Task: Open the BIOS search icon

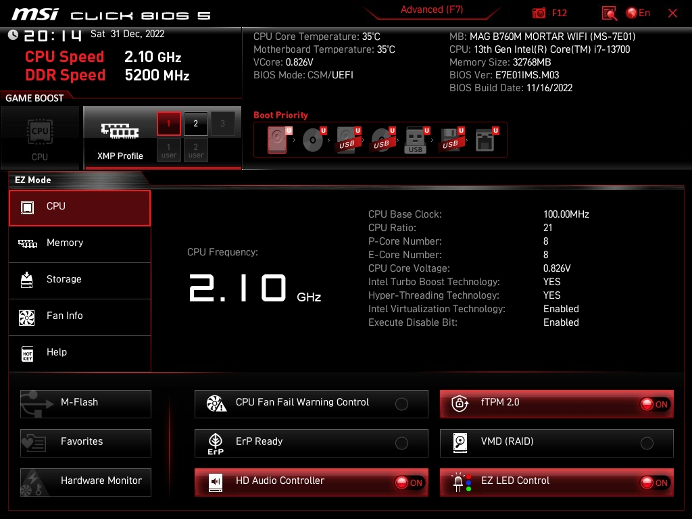Action: coord(610,13)
